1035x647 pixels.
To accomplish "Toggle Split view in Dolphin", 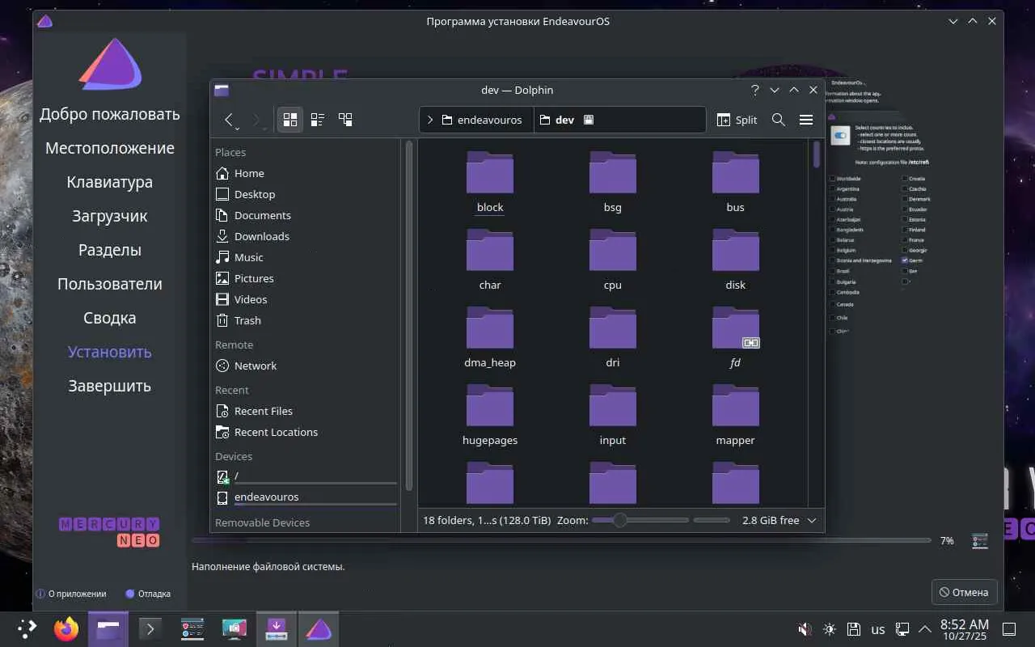I will pos(737,120).
